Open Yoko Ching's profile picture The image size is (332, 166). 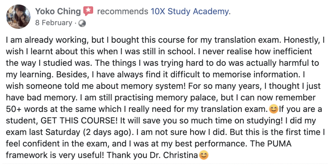point(18,17)
